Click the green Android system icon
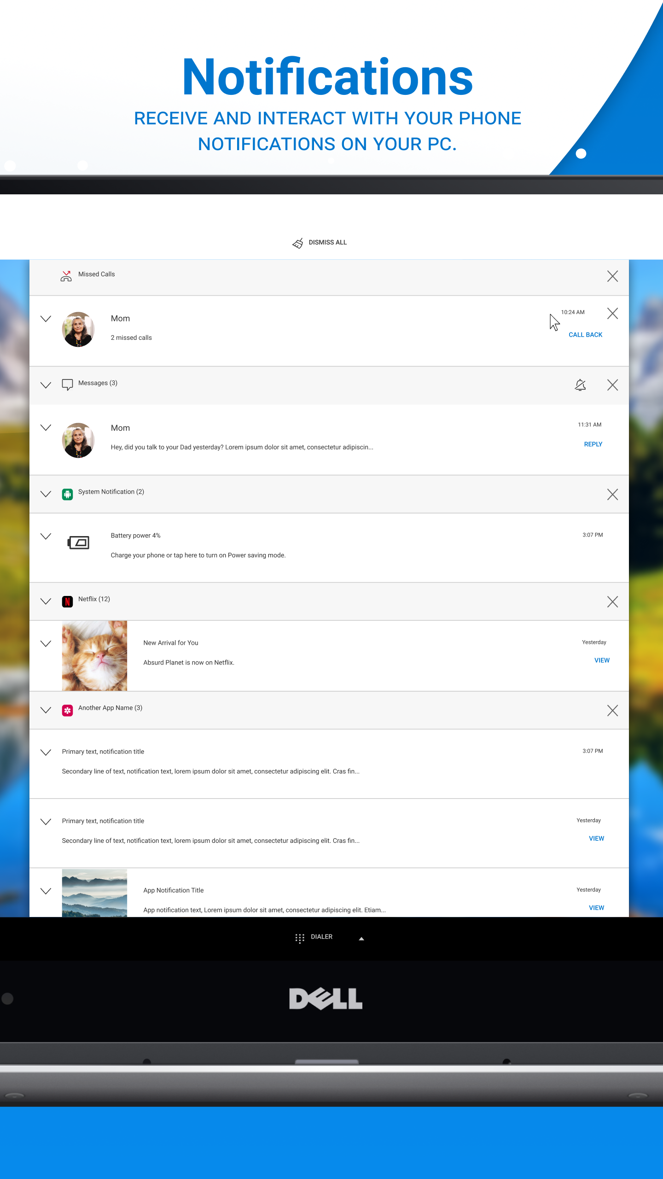663x1179 pixels. [67, 495]
